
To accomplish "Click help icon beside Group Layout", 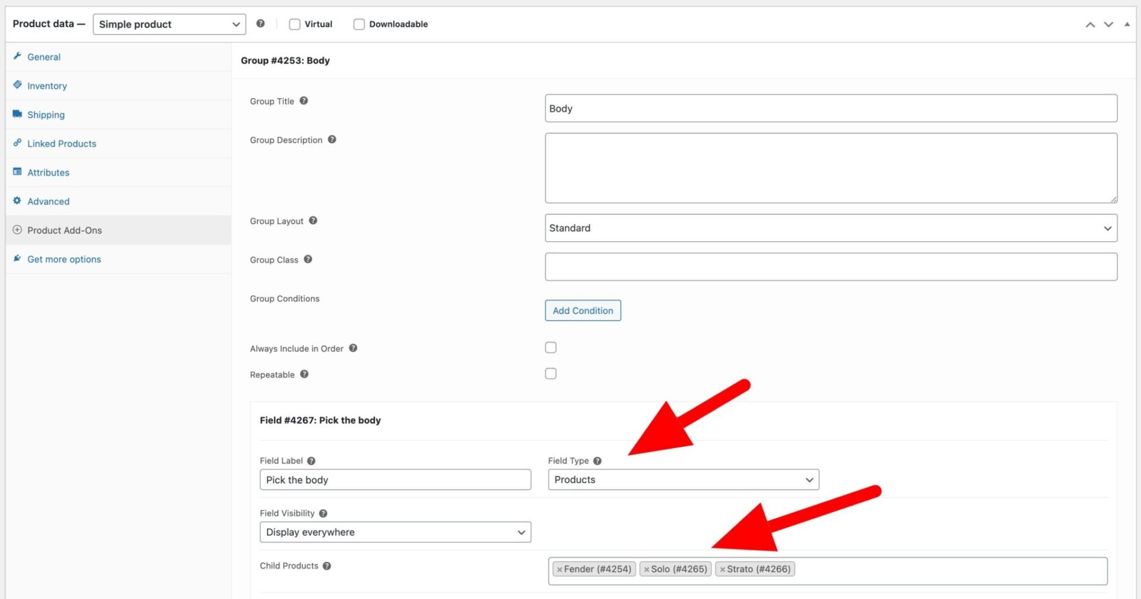I will tap(313, 220).
